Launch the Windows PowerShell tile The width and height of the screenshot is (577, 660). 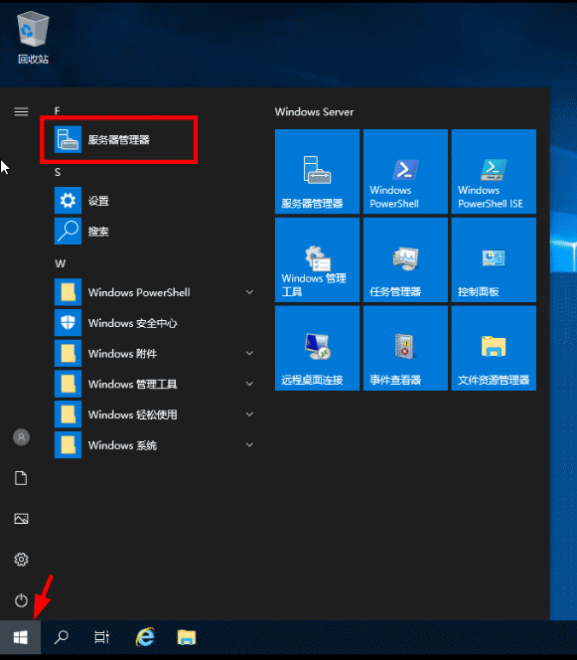(405, 171)
